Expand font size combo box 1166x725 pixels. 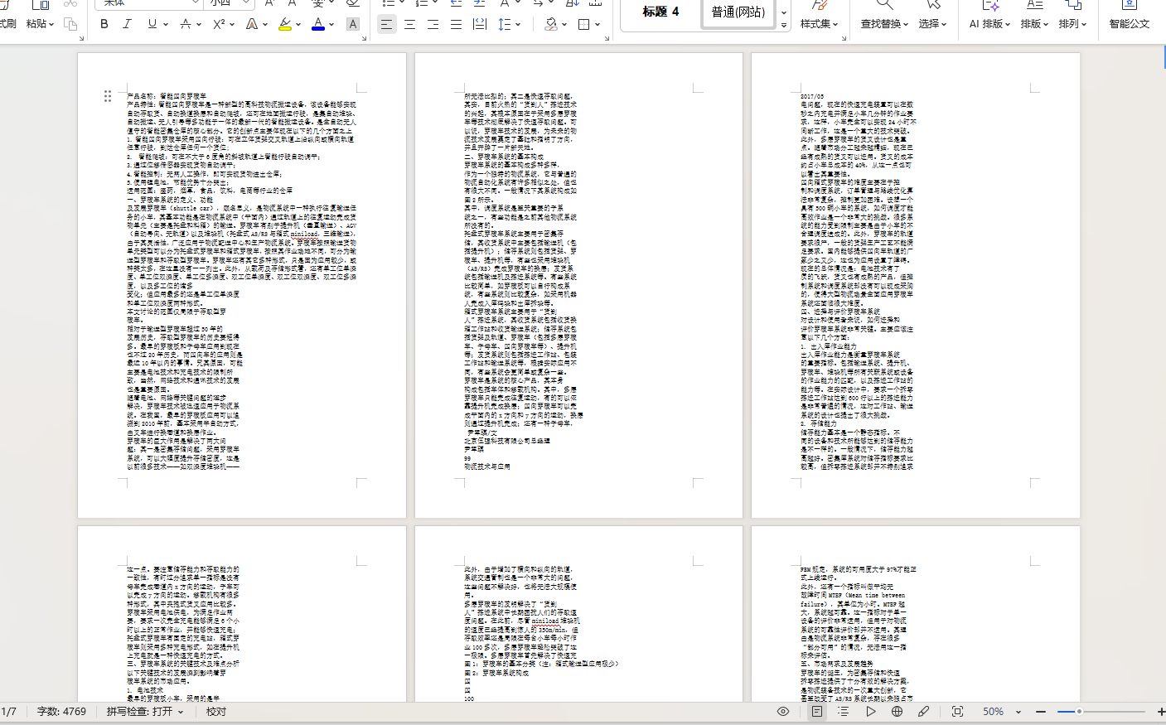tap(245, 3)
